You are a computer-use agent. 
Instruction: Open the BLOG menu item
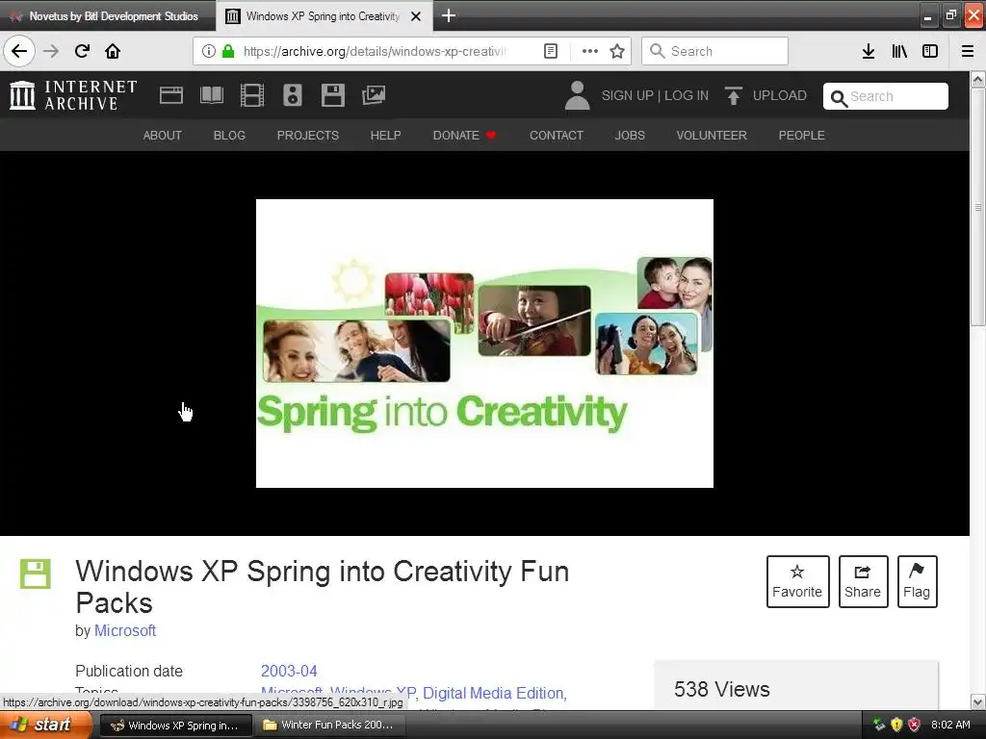click(229, 135)
